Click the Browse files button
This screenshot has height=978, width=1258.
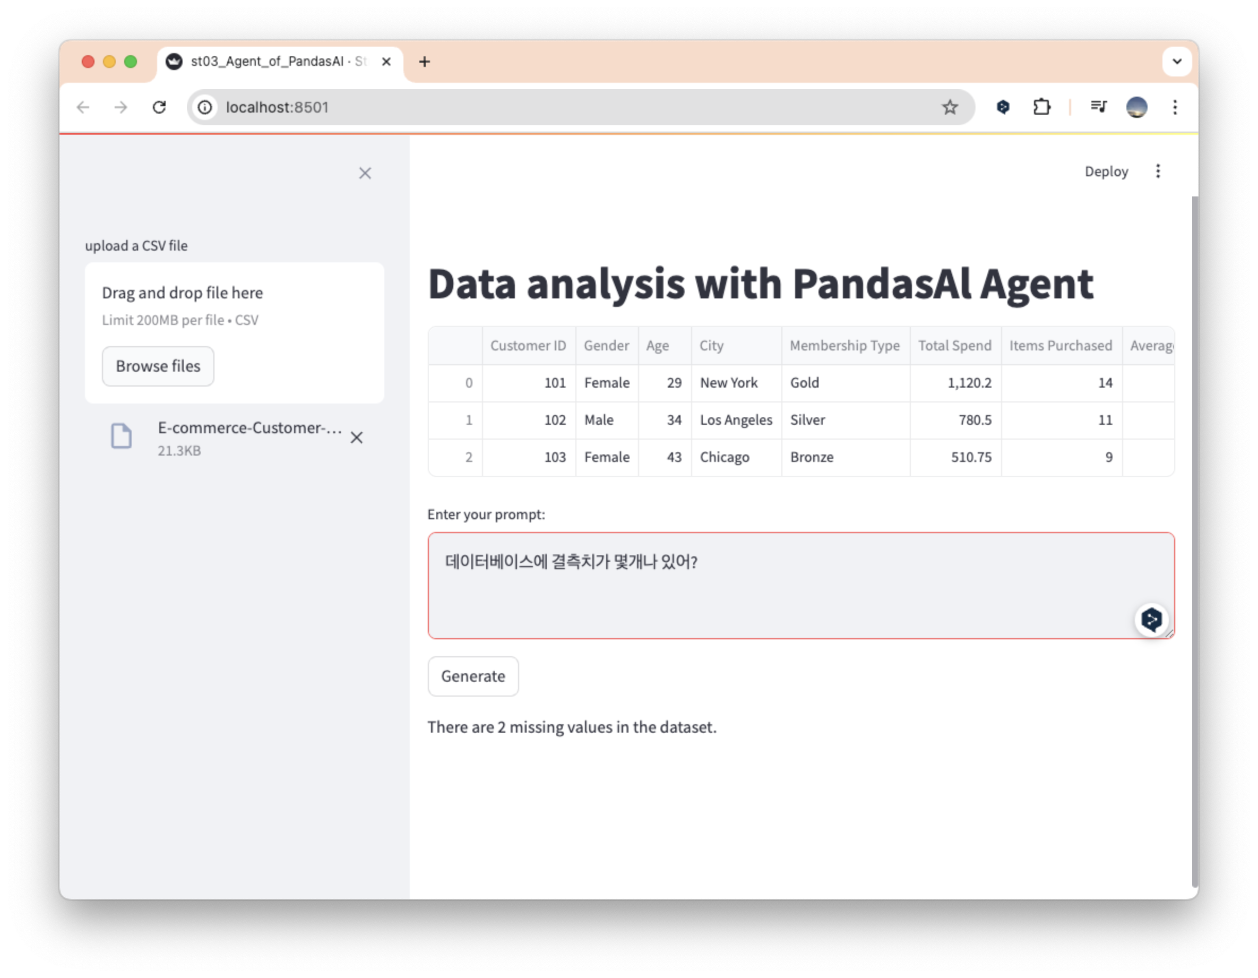(x=158, y=366)
